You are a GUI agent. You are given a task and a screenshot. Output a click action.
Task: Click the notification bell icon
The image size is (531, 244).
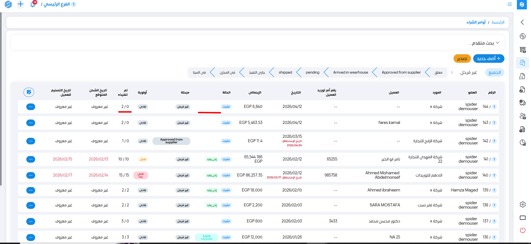coord(33,4)
